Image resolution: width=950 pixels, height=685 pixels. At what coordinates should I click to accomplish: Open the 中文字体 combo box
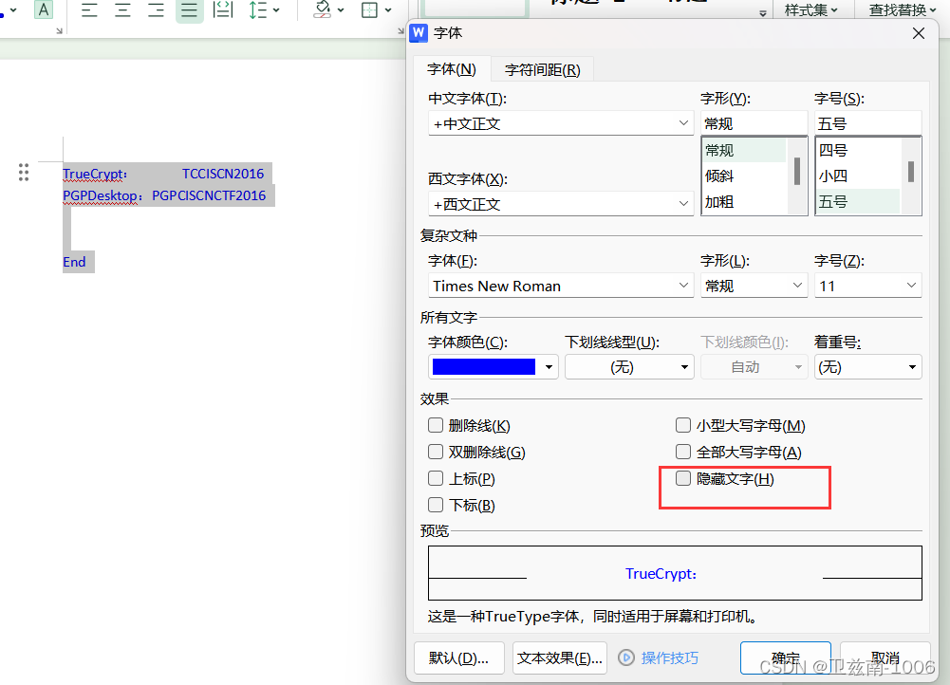tap(561, 123)
